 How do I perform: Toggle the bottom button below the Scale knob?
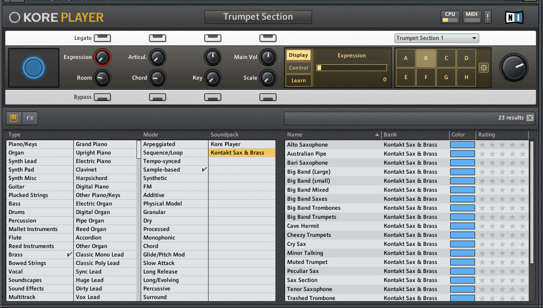point(268,97)
